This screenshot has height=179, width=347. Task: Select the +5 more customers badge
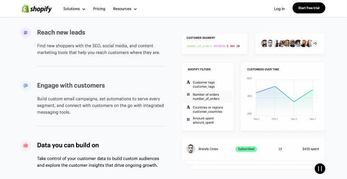[315, 44]
